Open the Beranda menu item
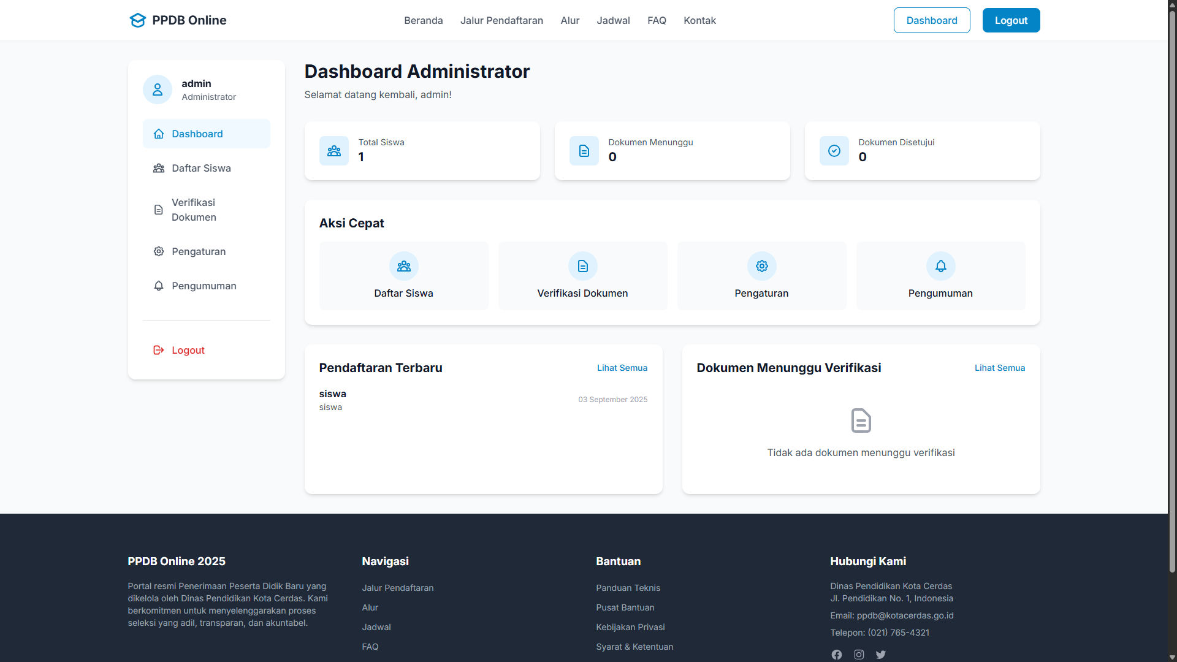This screenshot has height=662, width=1177. [423, 20]
